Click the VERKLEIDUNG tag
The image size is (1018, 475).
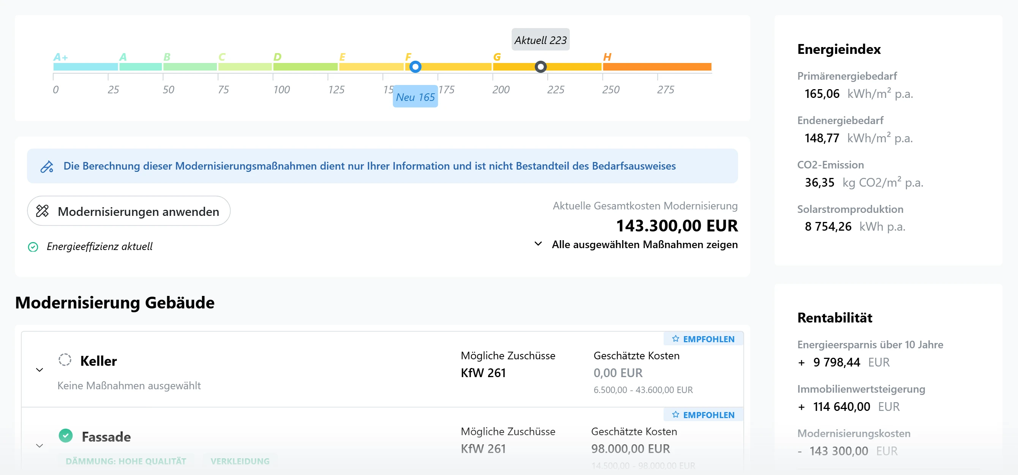coord(240,461)
